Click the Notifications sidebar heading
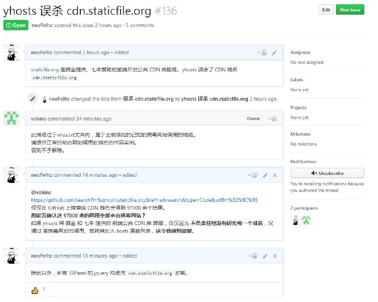Viewport: 378px width, 302px height. pyautogui.click(x=303, y=162)
